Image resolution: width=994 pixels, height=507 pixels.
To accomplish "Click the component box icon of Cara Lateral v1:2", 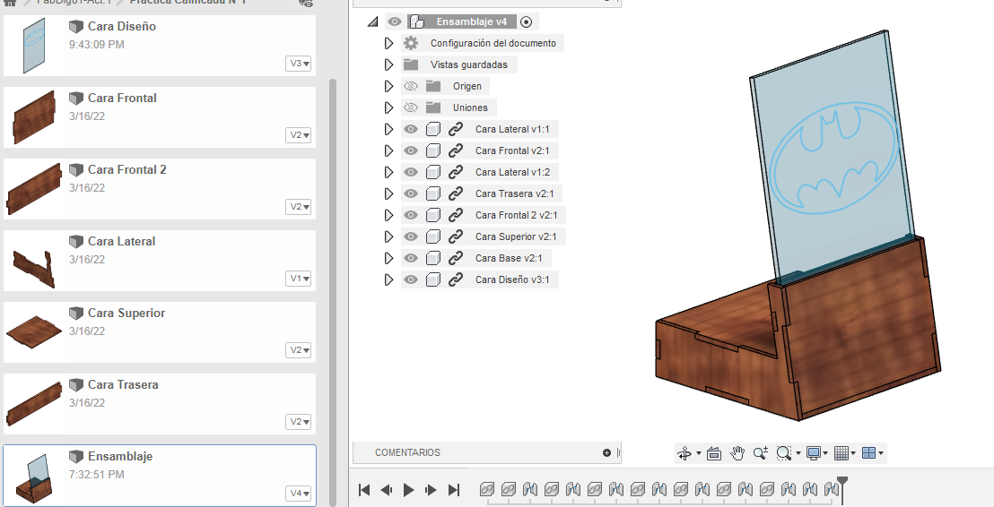I will tap(433, 172).
